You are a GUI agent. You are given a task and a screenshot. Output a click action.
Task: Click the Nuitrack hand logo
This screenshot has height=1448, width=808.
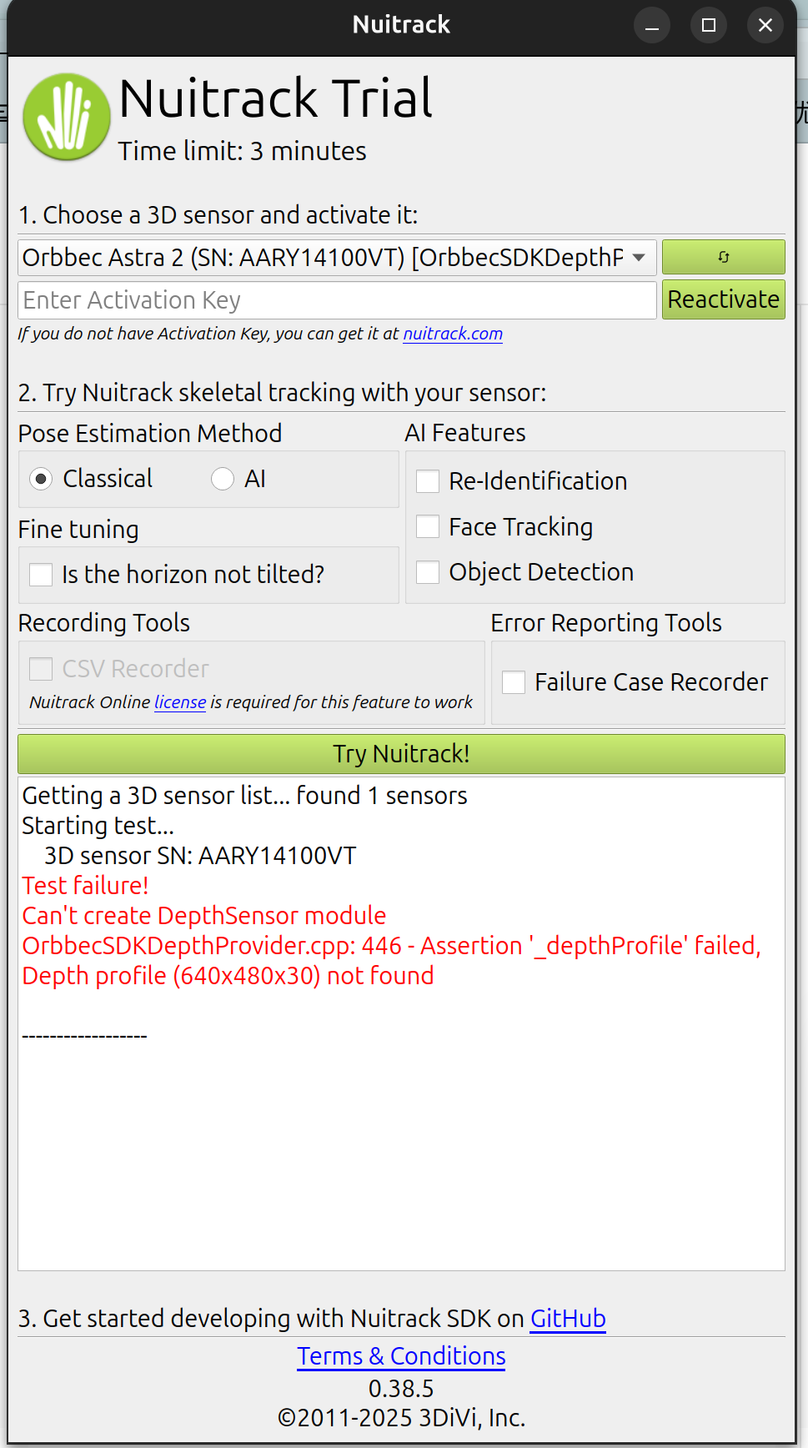67,117
